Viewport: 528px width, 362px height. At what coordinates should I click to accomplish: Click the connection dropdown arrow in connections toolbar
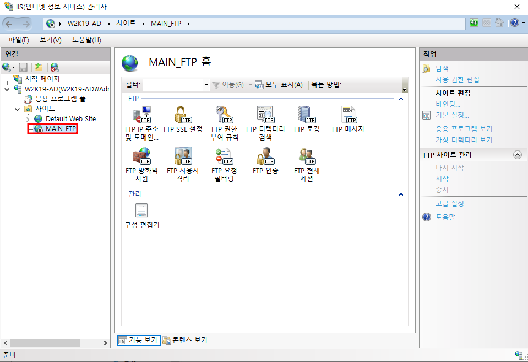coord(13,68)
